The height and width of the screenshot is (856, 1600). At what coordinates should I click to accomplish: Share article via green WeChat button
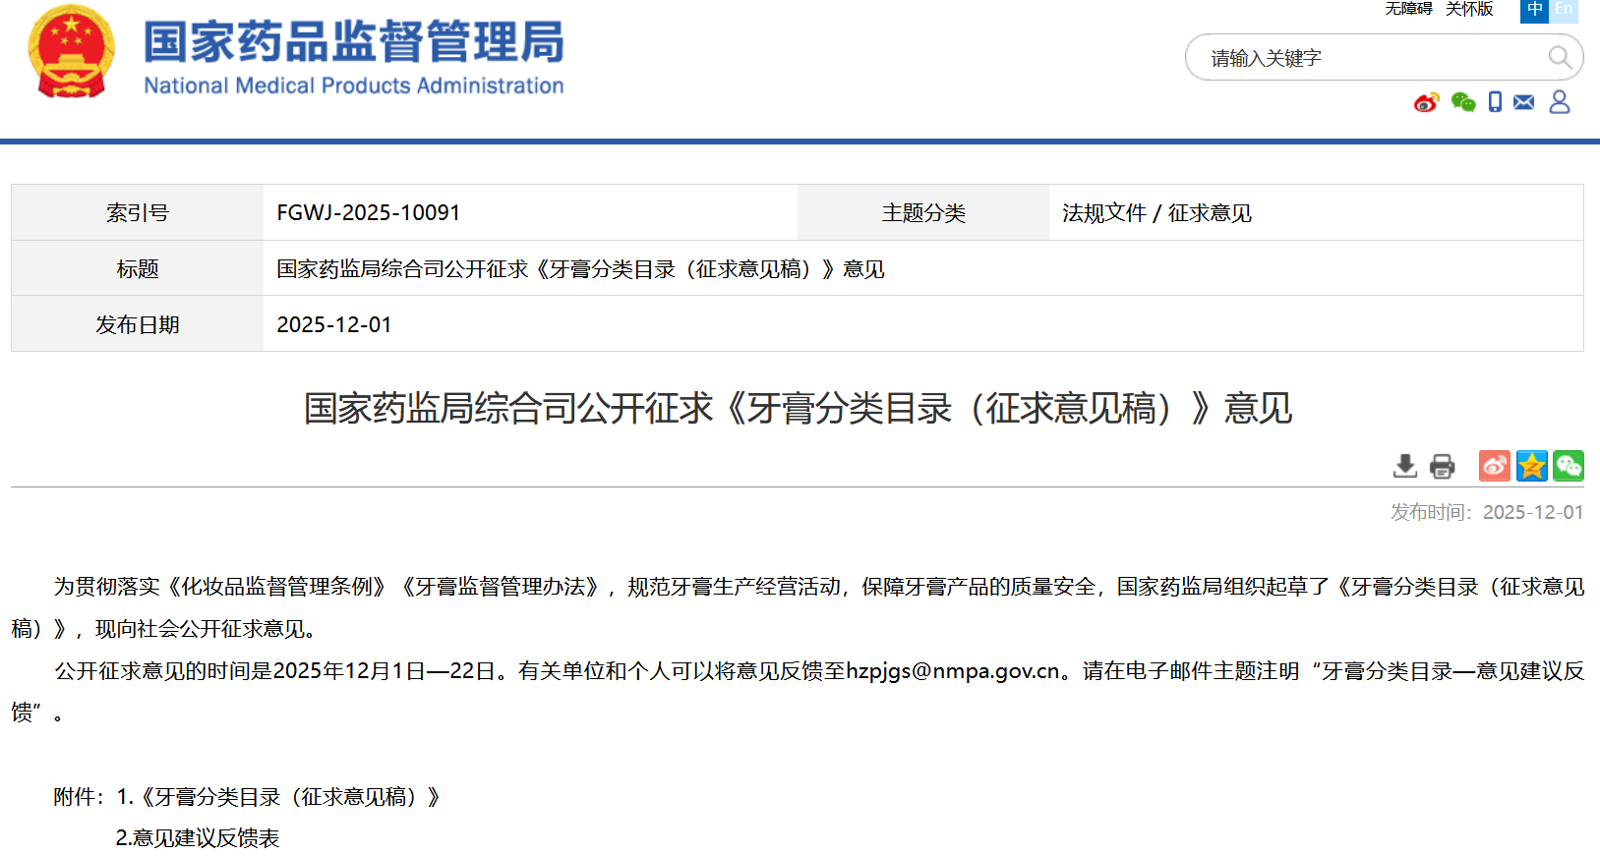pos(1569,466)
